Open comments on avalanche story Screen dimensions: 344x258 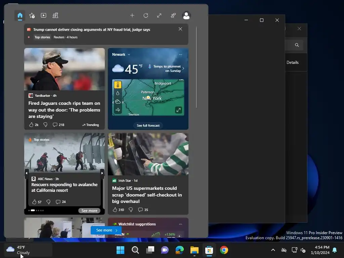click(x=61, y=202)
